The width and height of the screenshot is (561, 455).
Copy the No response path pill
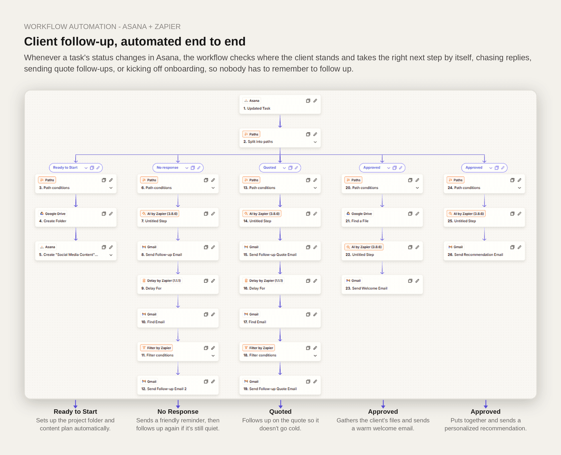[x=193, y=168]
